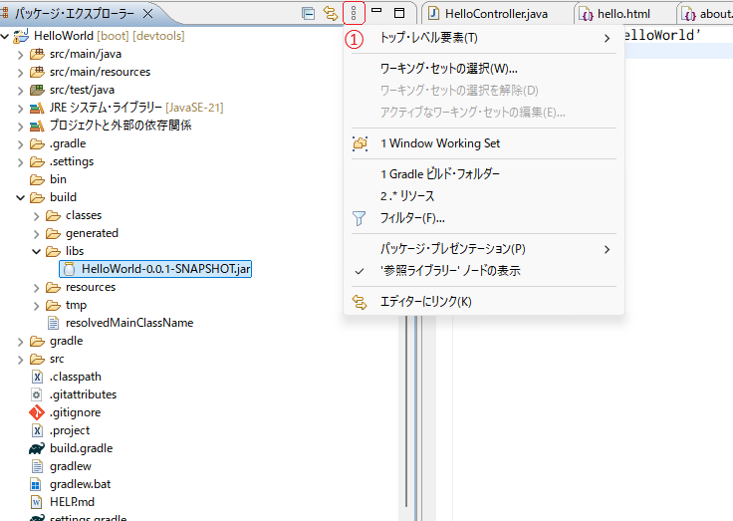Click the Collapse All icon in Package Explorer
This screenshot has height=521, width=733.
tap(310, 13)
